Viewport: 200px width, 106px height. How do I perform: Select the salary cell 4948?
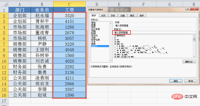tap(70, 50)
